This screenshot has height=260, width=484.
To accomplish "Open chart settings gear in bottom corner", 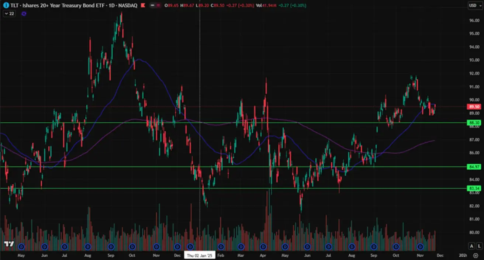I will [x=476, y=255].
